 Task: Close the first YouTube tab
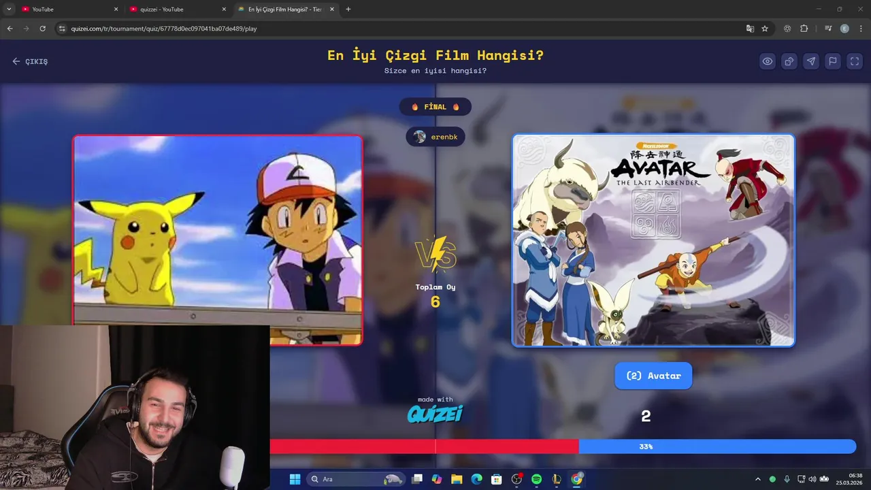(x=116, y=10)
